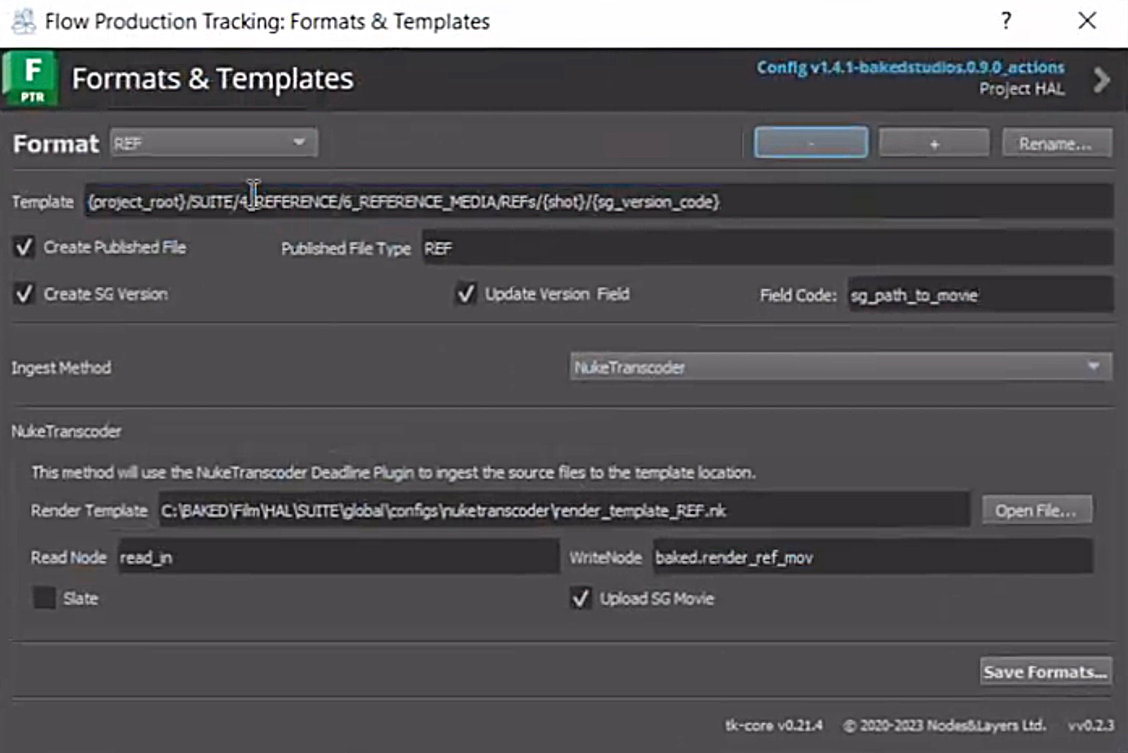Viewport: 1128px width, 753px height.
Task: Disable Update Version Field checkbox
Action: [x=466, y=294]
